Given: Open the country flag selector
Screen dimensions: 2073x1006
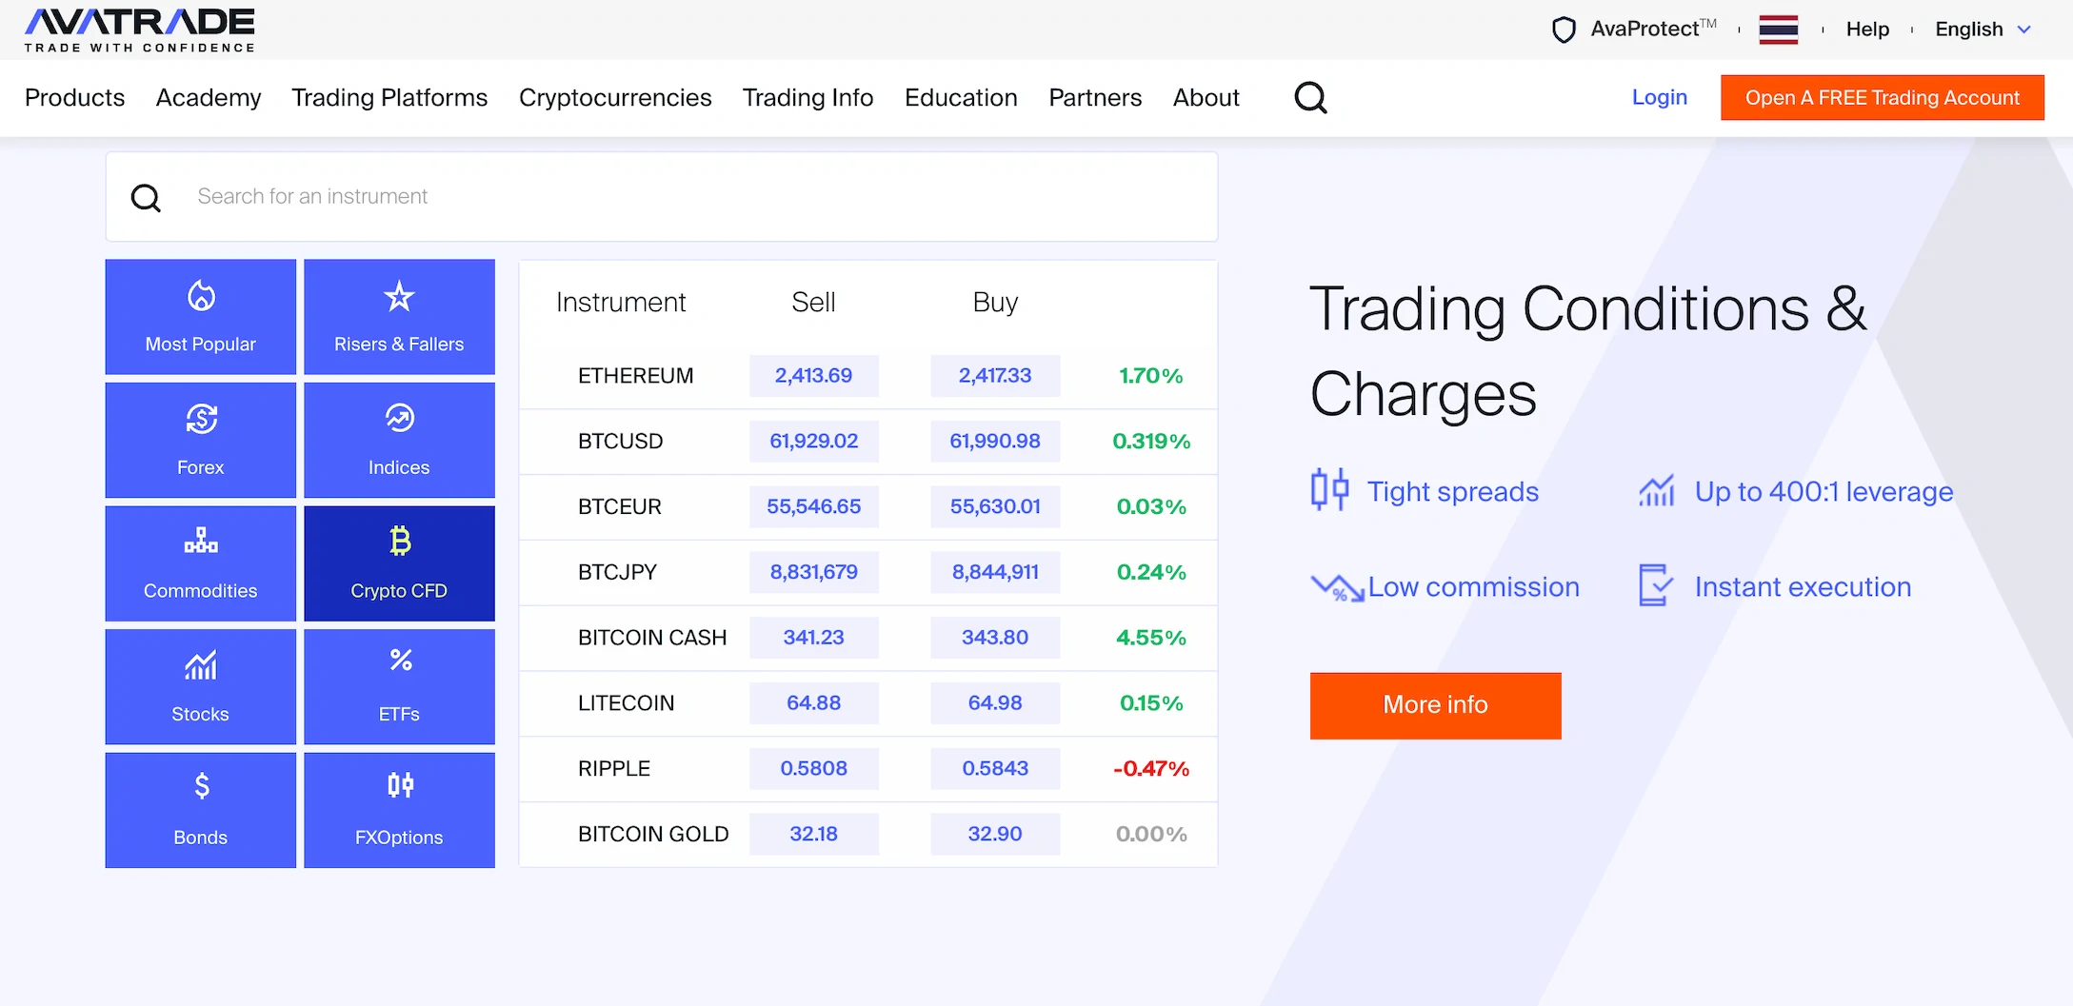Looking at the screenshot, I should click(x=1778, y=30).
